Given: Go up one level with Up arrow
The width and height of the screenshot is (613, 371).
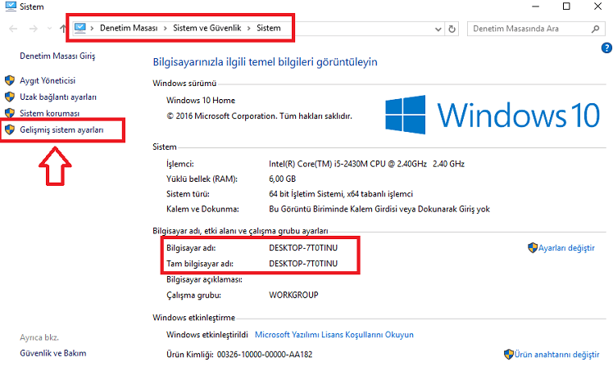Looking at the screenshot, I should tap(63, 29).
